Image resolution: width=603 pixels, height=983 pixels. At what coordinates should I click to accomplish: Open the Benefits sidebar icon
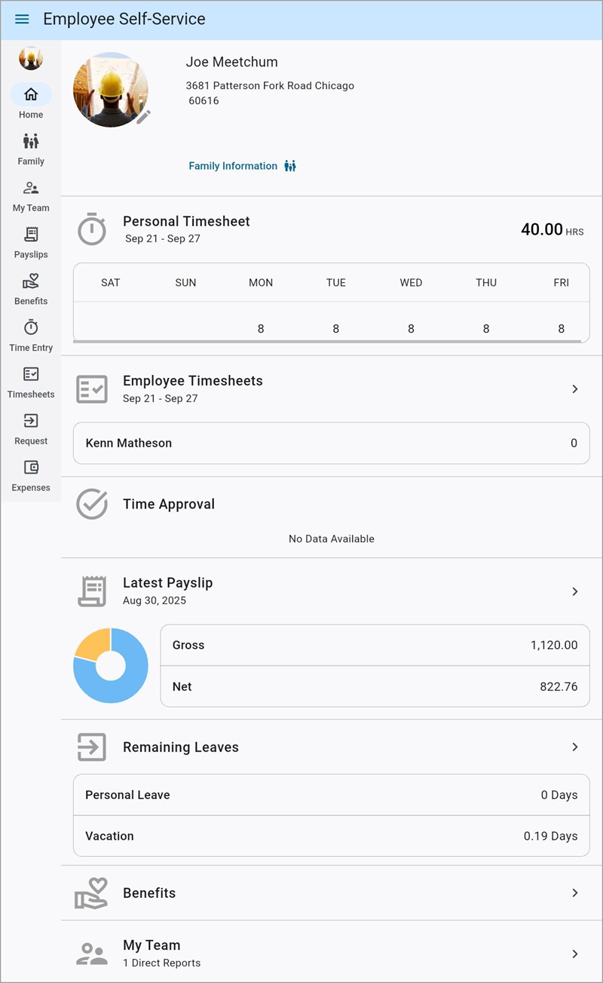[31, 281]
